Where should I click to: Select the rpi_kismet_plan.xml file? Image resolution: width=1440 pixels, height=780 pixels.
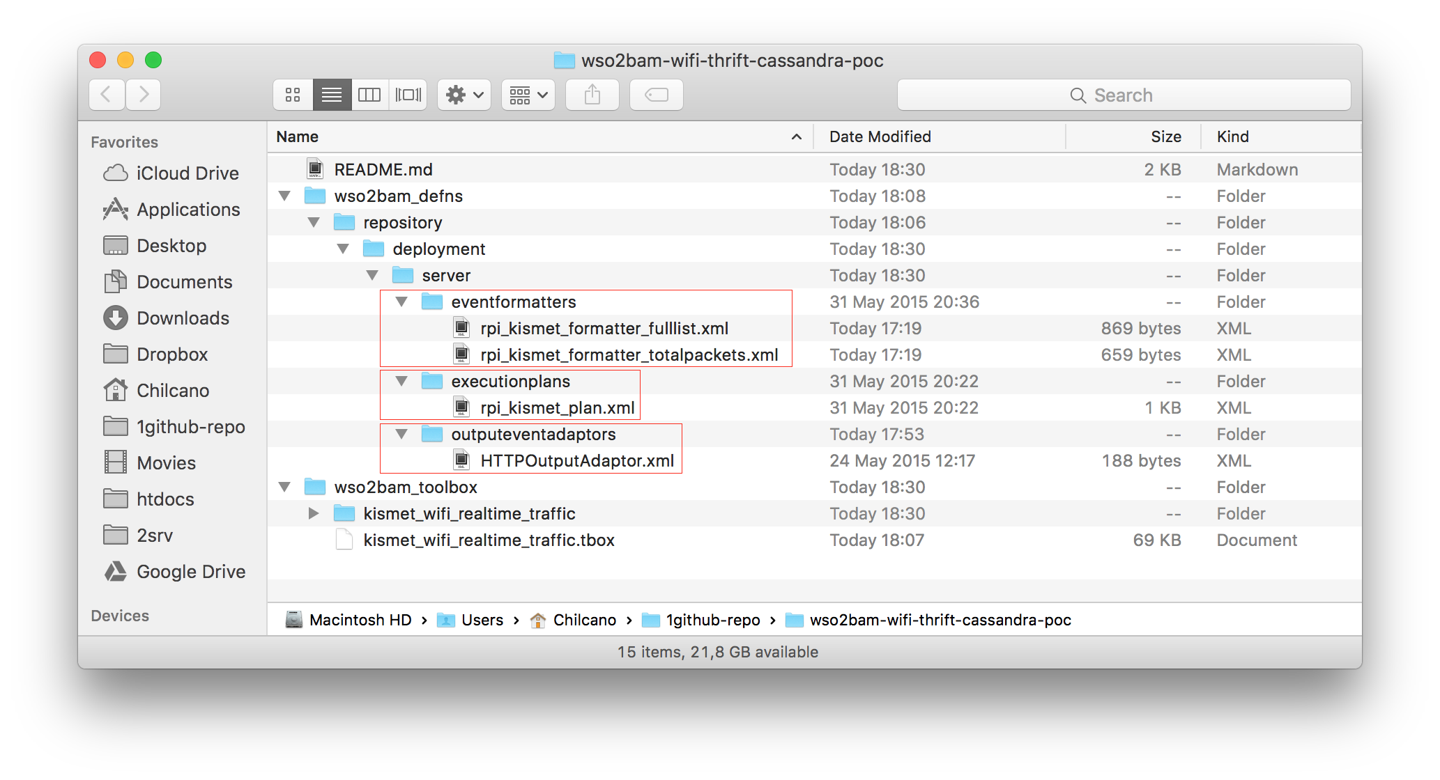point(557,407)
